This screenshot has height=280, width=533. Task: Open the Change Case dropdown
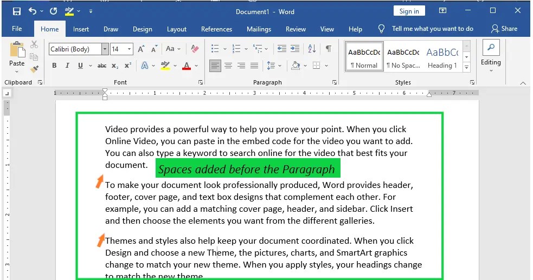coord(173,49)
